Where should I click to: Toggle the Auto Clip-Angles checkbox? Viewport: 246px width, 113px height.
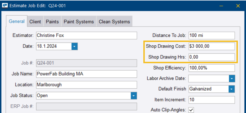click(x=191, y=110)
